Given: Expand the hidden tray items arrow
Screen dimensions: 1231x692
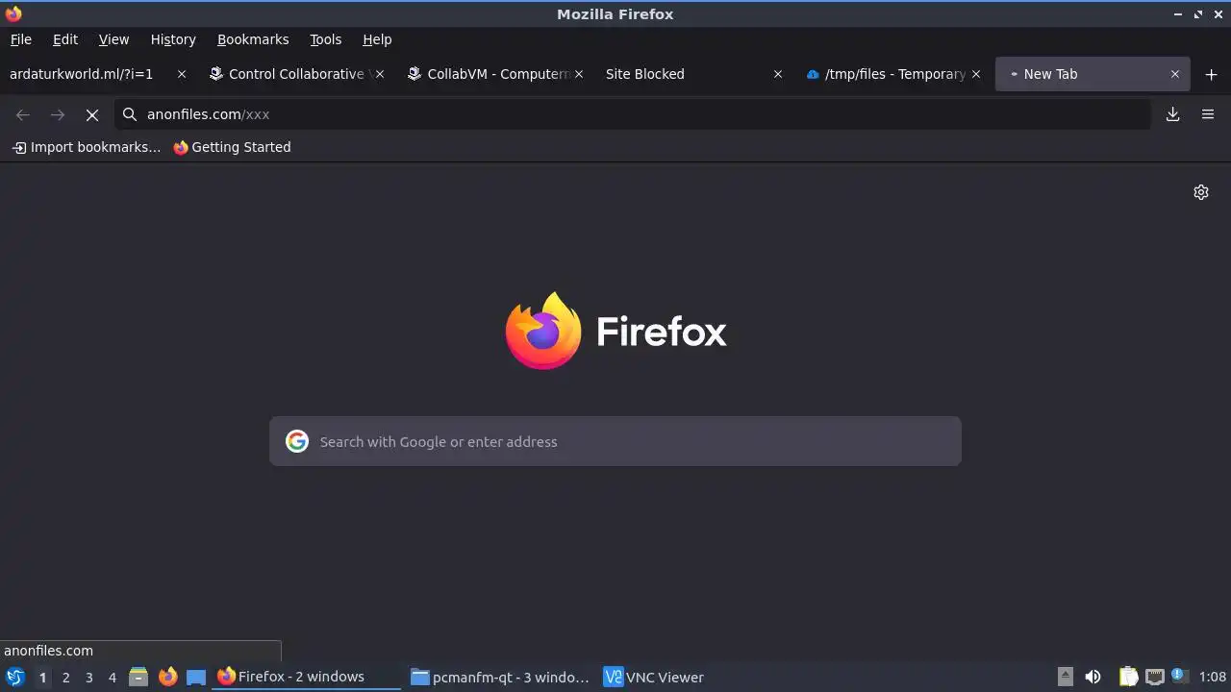Looking at the screenshot, I should [1066, 677].
